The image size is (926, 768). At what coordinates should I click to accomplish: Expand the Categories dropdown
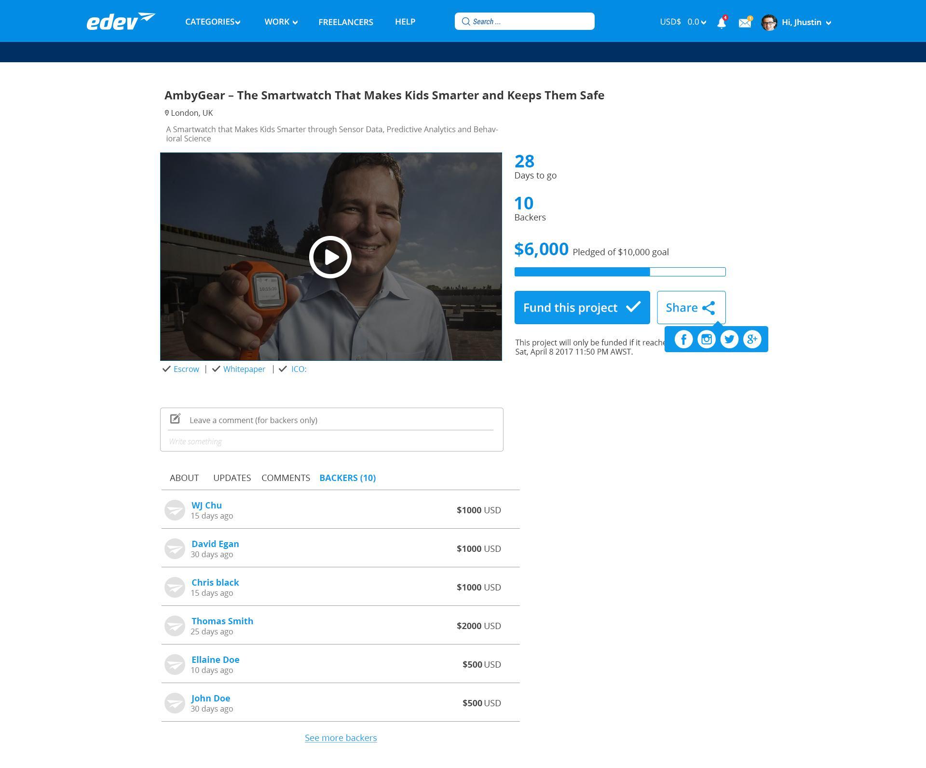[213, 22]
